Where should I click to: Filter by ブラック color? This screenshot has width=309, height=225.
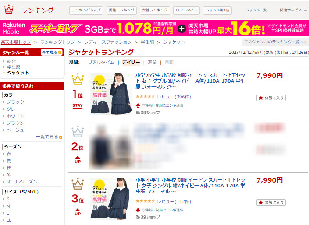(15, 102)
